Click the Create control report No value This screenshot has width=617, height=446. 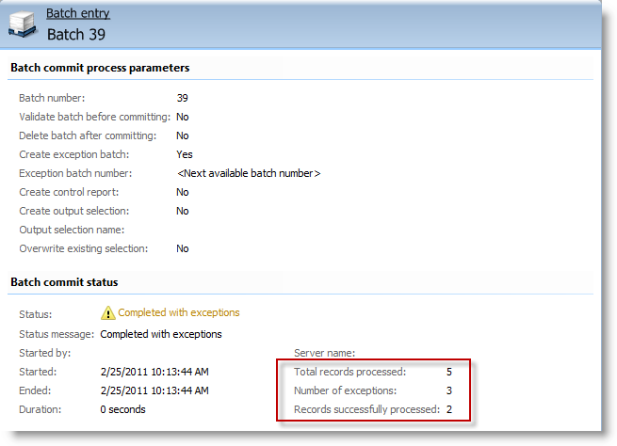pyautogui.click(x=183, y=192)
